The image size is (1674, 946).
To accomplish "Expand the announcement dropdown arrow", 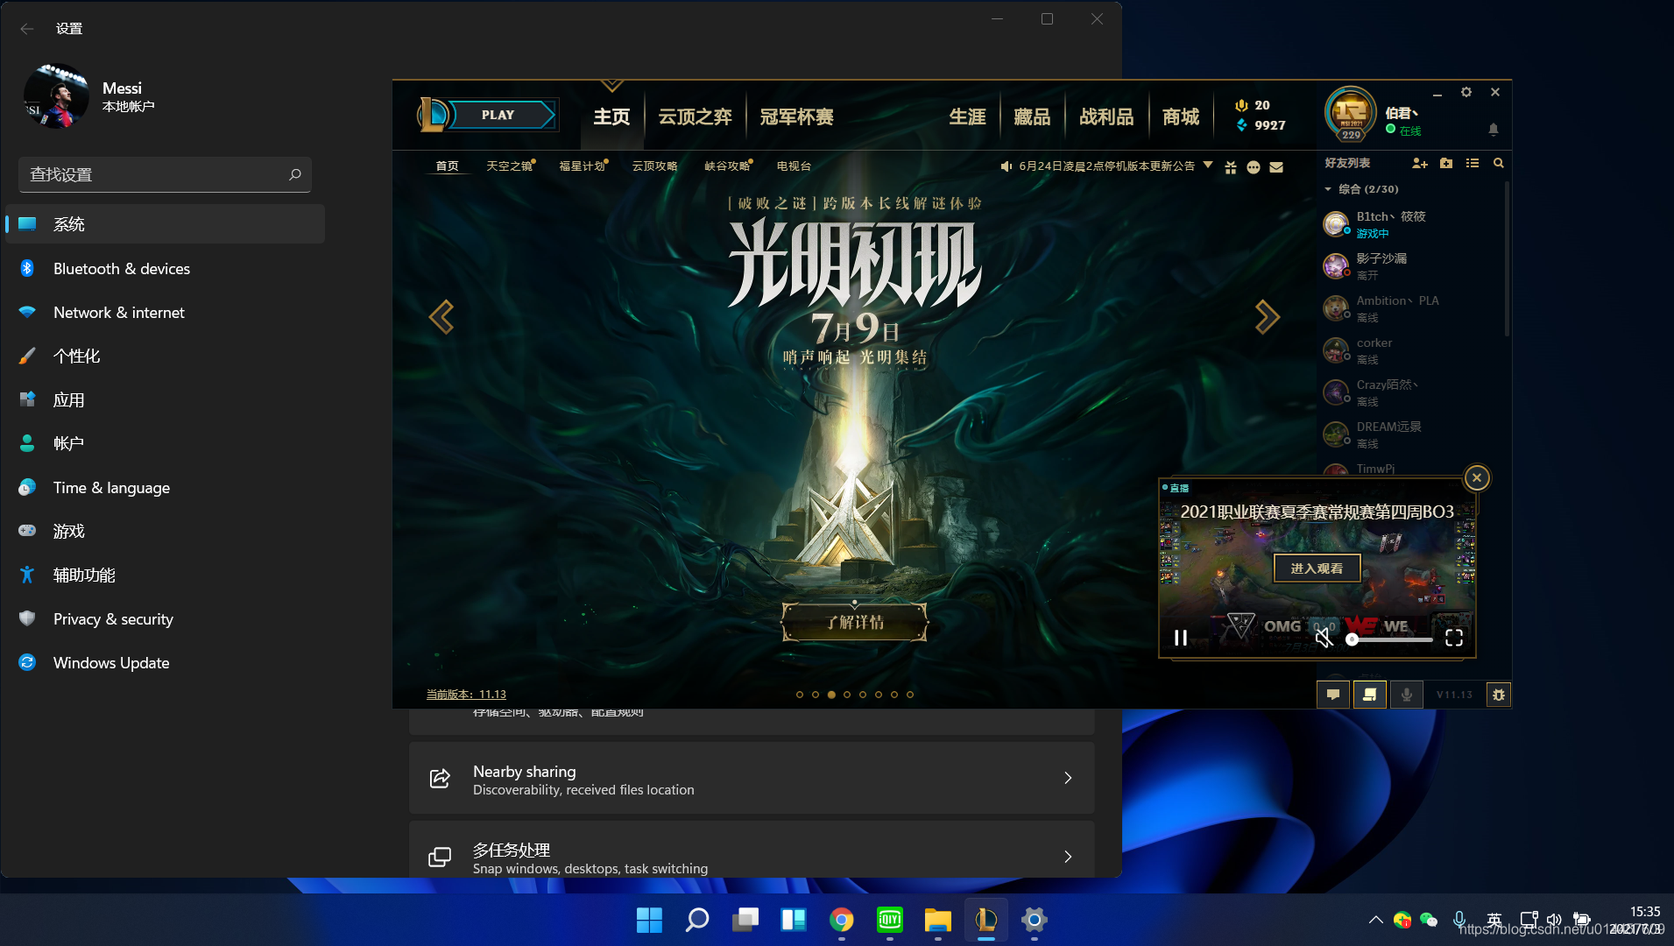I will tap(1208, 165).
